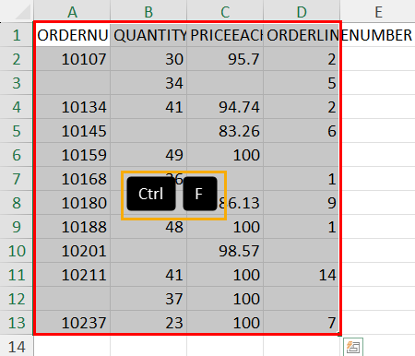415x356 pixels.
Task: Select price cell 95.7
Action: (x=225, y=59)
